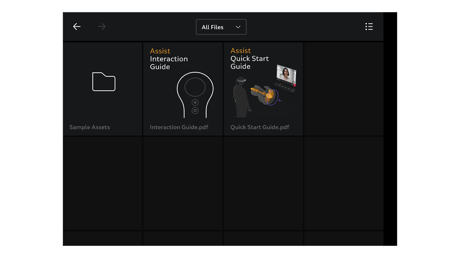Click the back navigation arrow

tap(76, 26)
